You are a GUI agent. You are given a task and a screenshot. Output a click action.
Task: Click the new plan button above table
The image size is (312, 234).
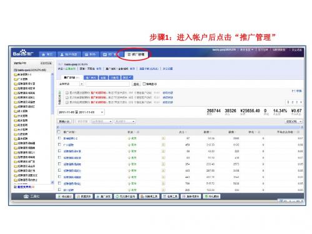tap(64, 121)
